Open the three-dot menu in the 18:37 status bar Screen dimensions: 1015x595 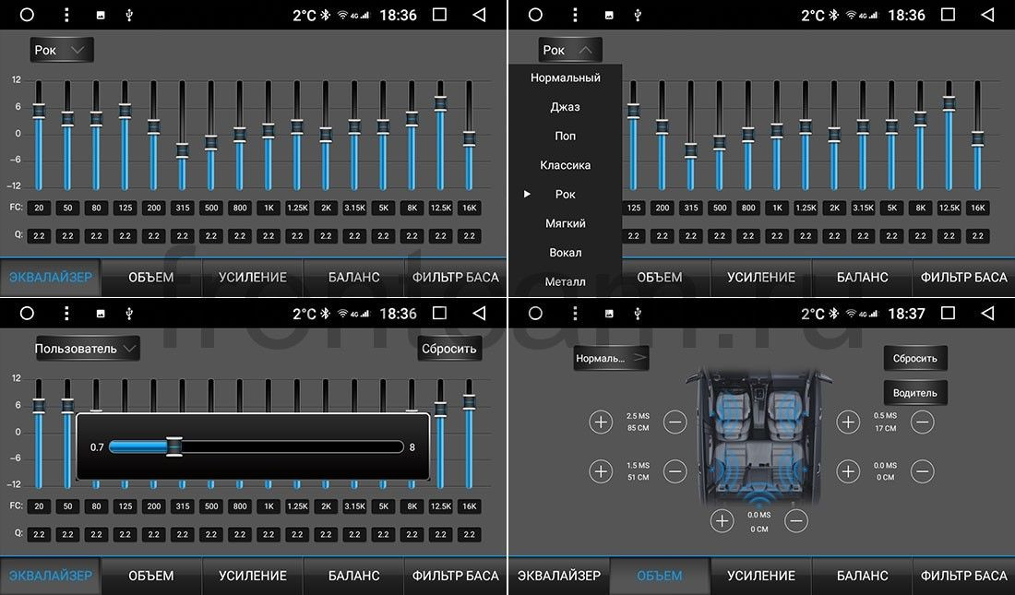575,314
